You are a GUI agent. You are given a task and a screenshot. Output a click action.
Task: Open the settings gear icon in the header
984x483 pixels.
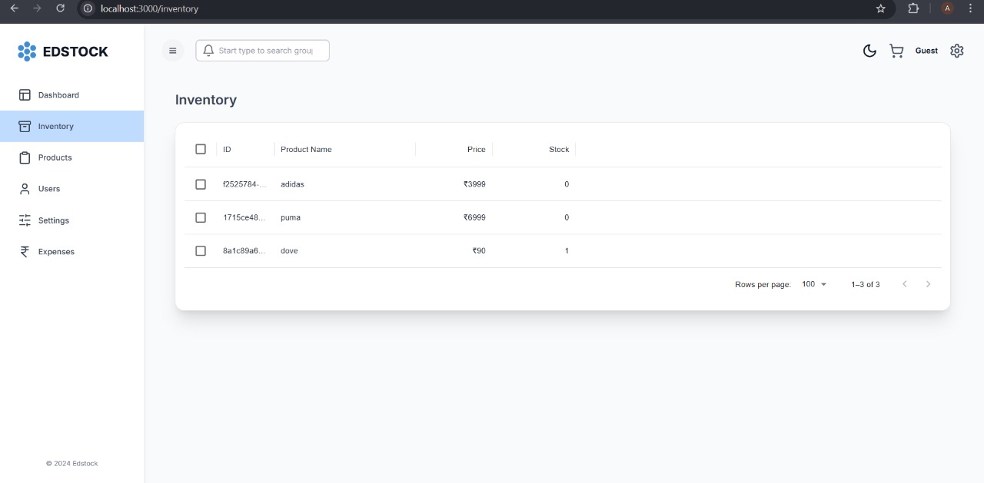tap(956, 51)
